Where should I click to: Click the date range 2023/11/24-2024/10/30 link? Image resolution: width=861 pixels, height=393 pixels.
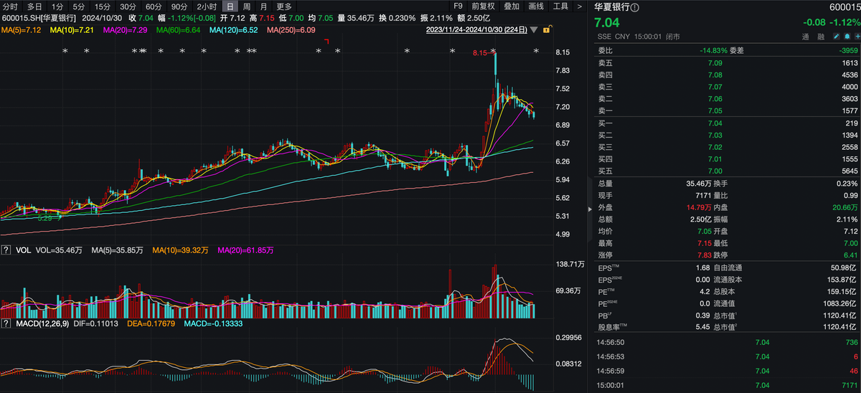click(x=476, y=30)
